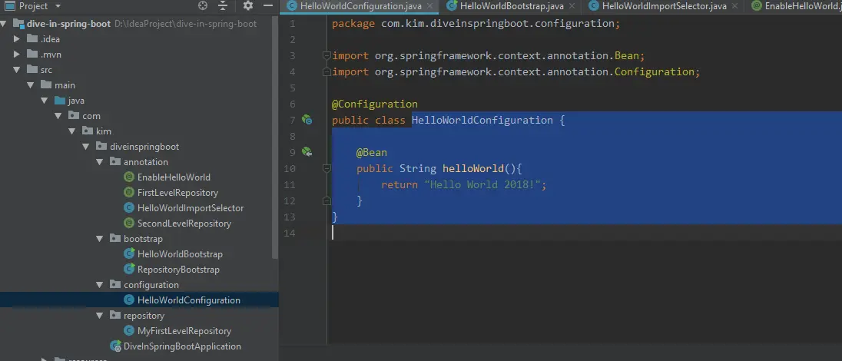Click the locate/scroll-from-source target icon
The width and height of the screenshot is (842, 361).
[x=203, y=6]
